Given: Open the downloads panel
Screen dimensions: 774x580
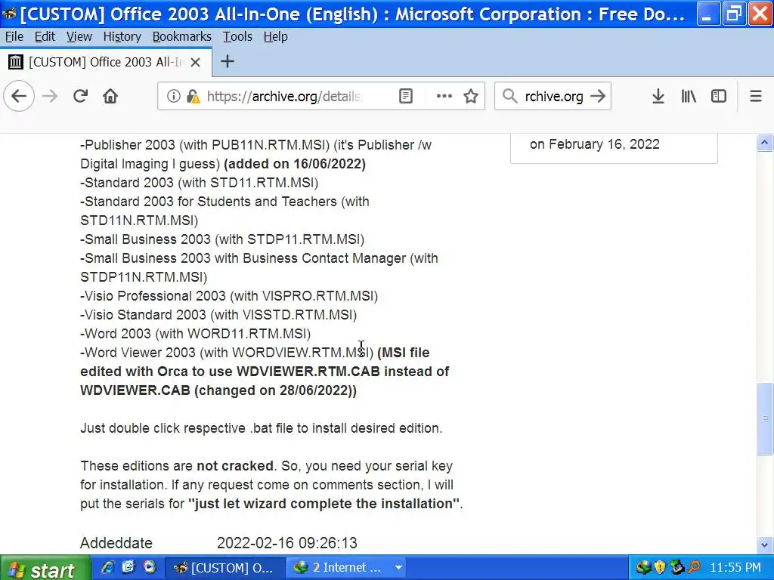Looking at the screenshot, I should [x=658, y=96].
